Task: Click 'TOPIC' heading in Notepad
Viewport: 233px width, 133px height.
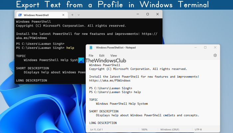Action: click(x=94, y=100)
